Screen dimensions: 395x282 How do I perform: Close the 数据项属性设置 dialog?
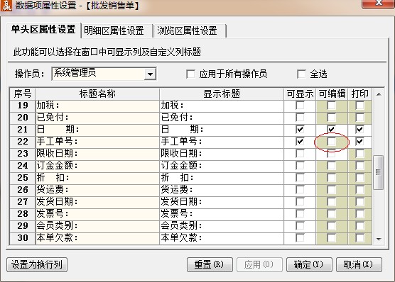(x=378, y=4)
